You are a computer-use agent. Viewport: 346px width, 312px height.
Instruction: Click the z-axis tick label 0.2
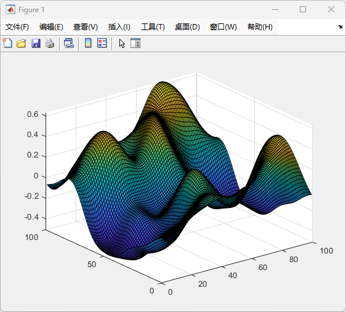coord(33,155)
